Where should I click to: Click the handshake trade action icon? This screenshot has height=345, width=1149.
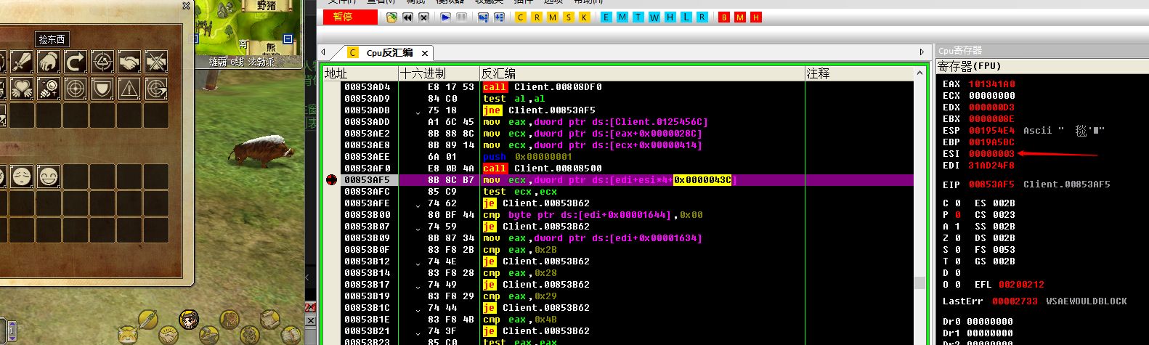[129, 62]
